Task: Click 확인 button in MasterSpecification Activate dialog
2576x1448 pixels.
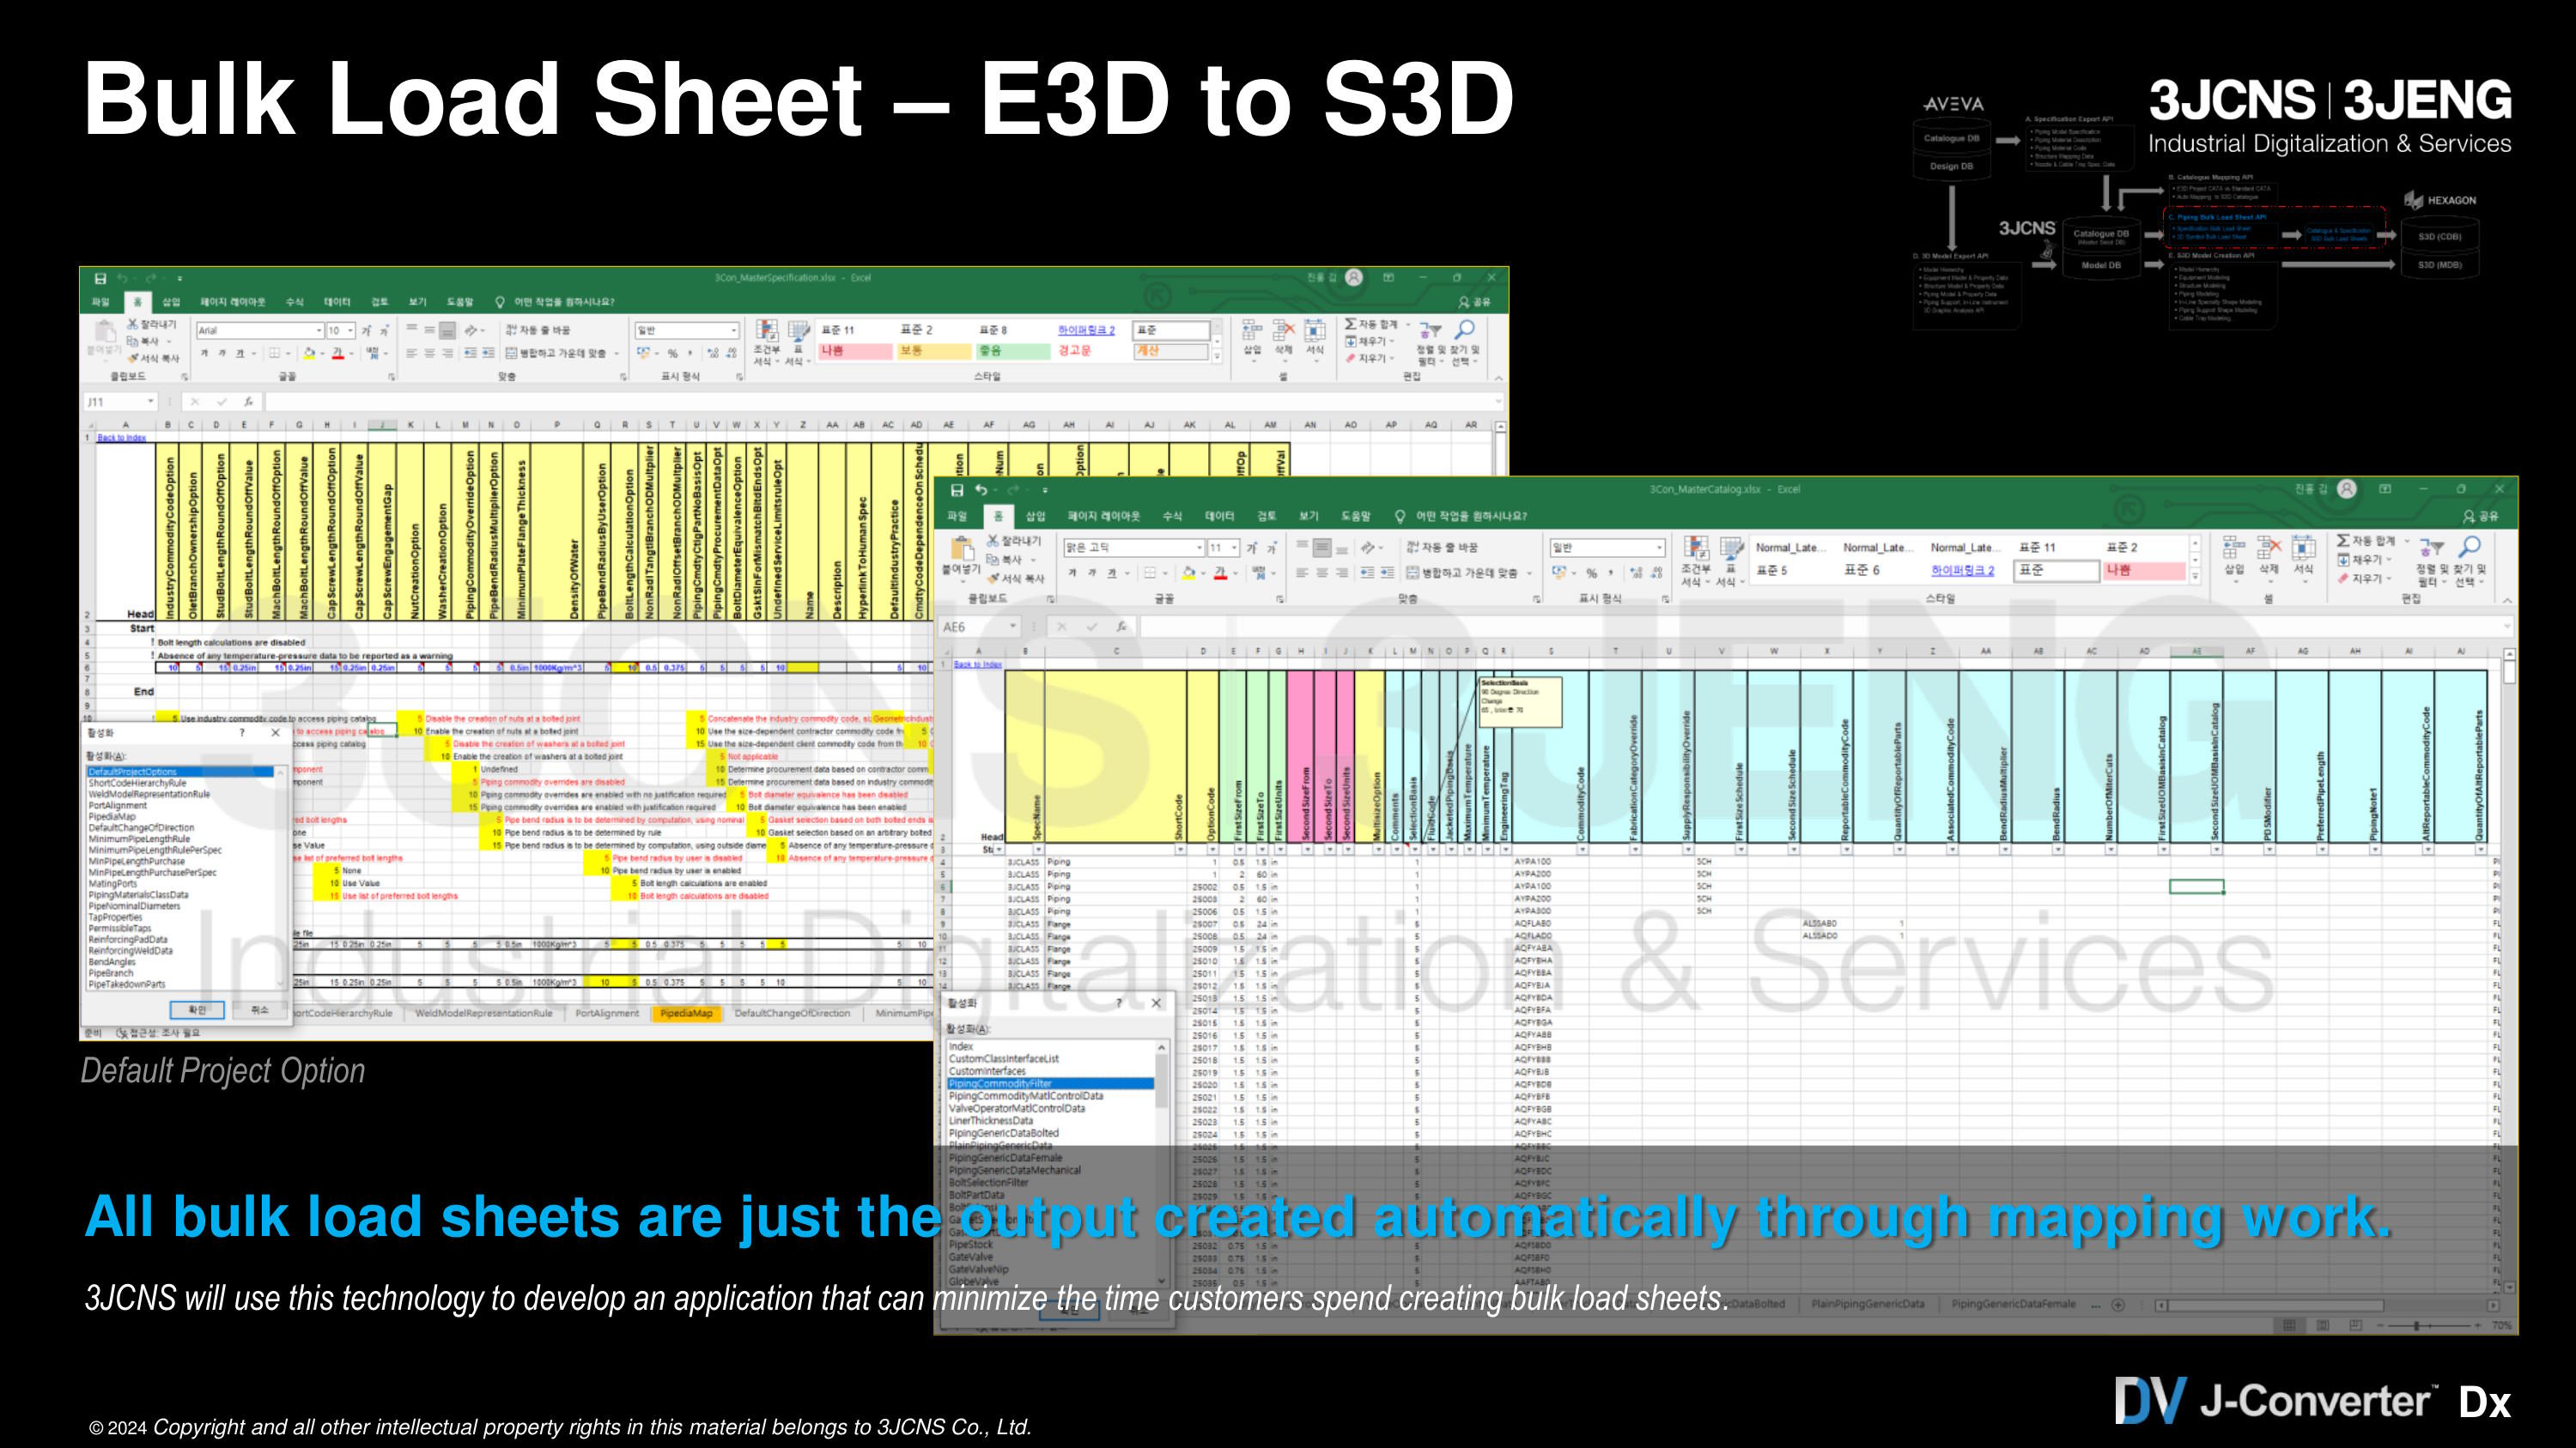Action: pos(197,1009)
